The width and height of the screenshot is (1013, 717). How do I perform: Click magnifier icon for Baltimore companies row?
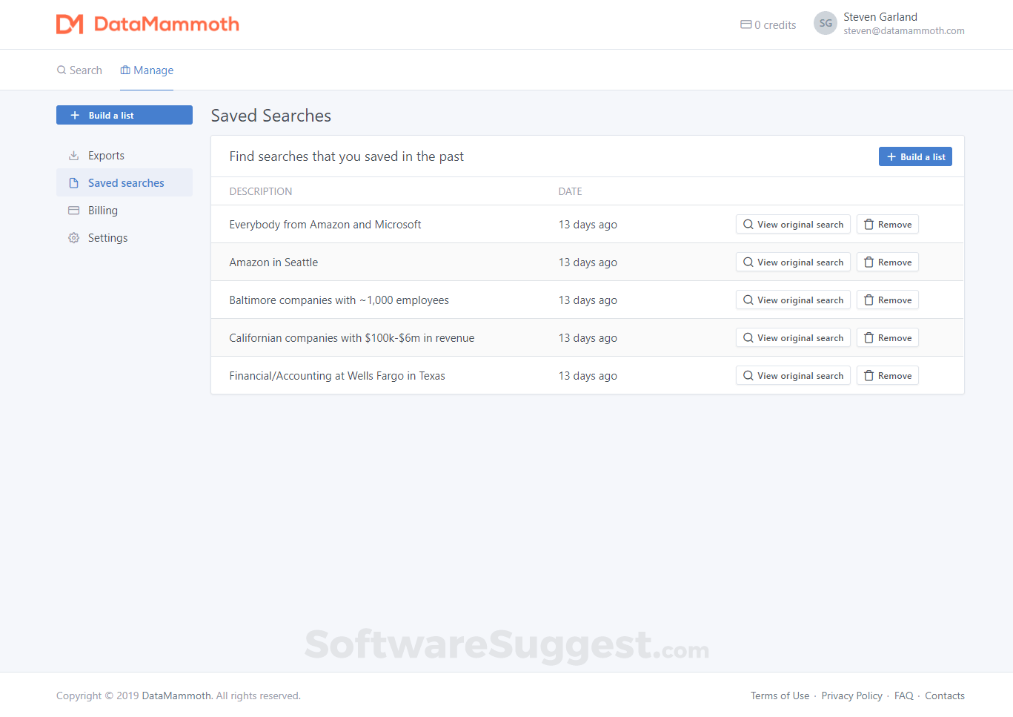pos(748,300)
